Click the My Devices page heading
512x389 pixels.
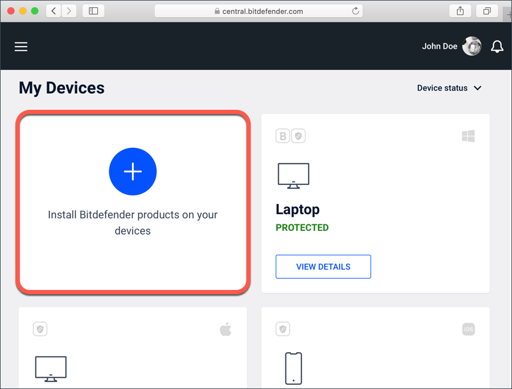[x=61, y=88]
